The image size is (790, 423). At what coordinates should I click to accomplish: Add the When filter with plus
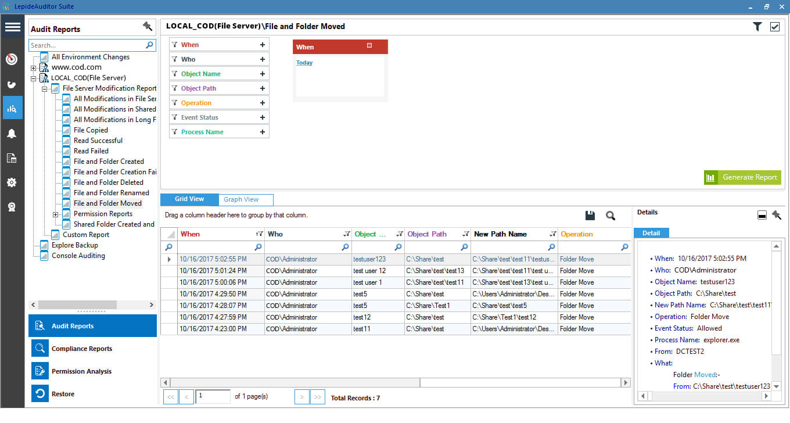point(263,45)
